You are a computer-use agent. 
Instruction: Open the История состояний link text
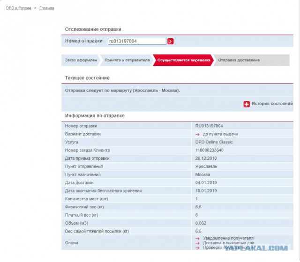pos(272,104)
